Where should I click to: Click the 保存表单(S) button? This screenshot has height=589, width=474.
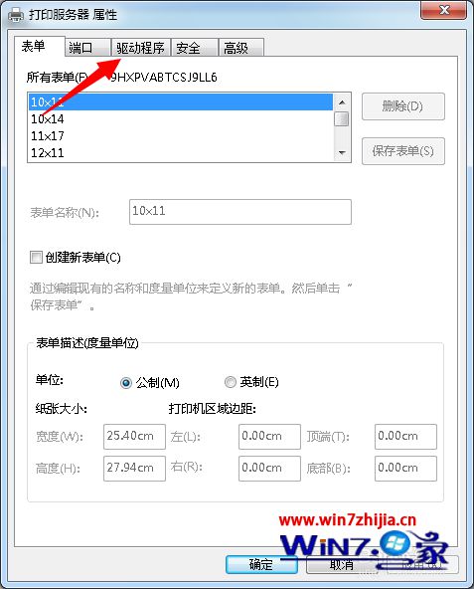tap(403, 151)
